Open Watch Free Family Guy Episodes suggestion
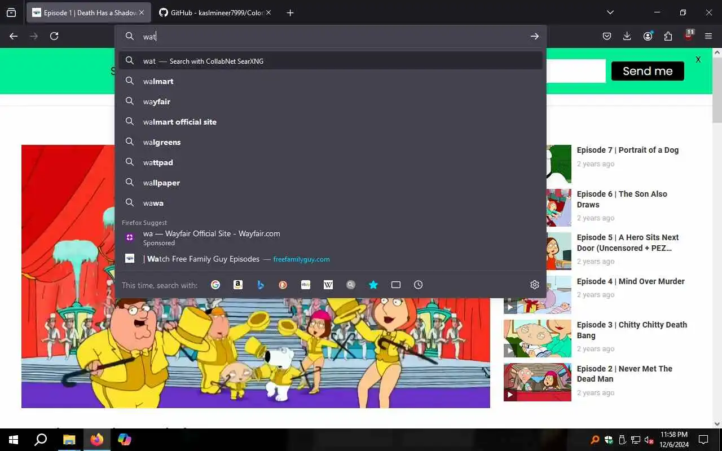Image resolution: width=722 pixels, height=451 pixels. coord(331,259)
